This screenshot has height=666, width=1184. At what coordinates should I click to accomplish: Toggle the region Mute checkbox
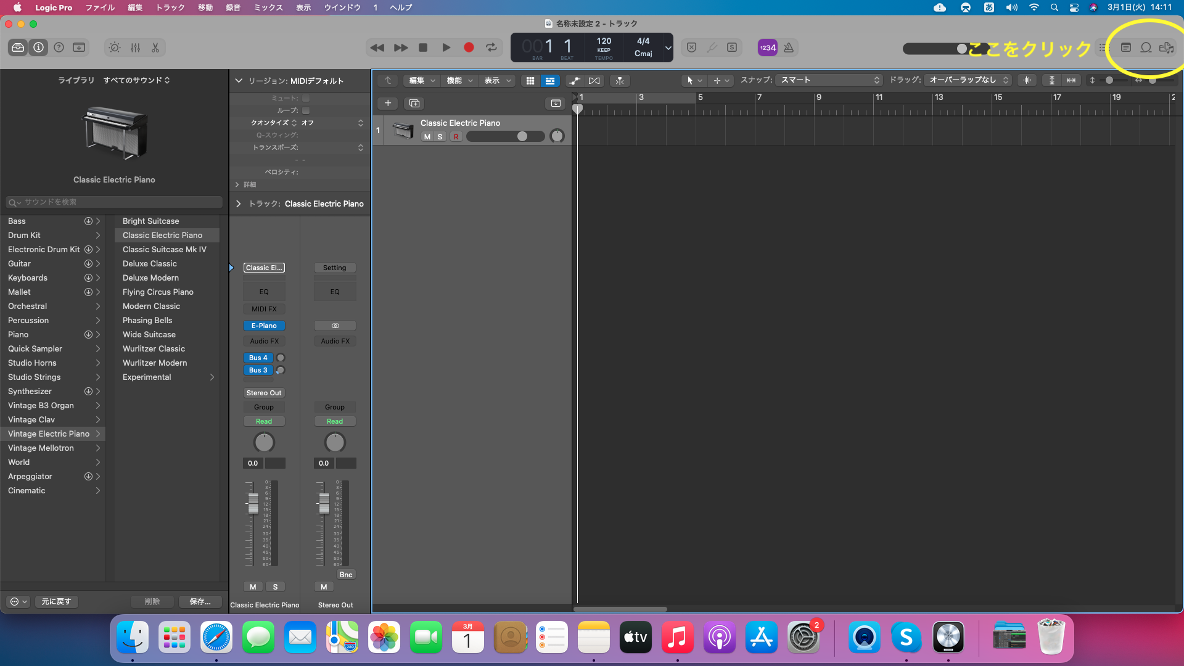click(x=306, y=98)
